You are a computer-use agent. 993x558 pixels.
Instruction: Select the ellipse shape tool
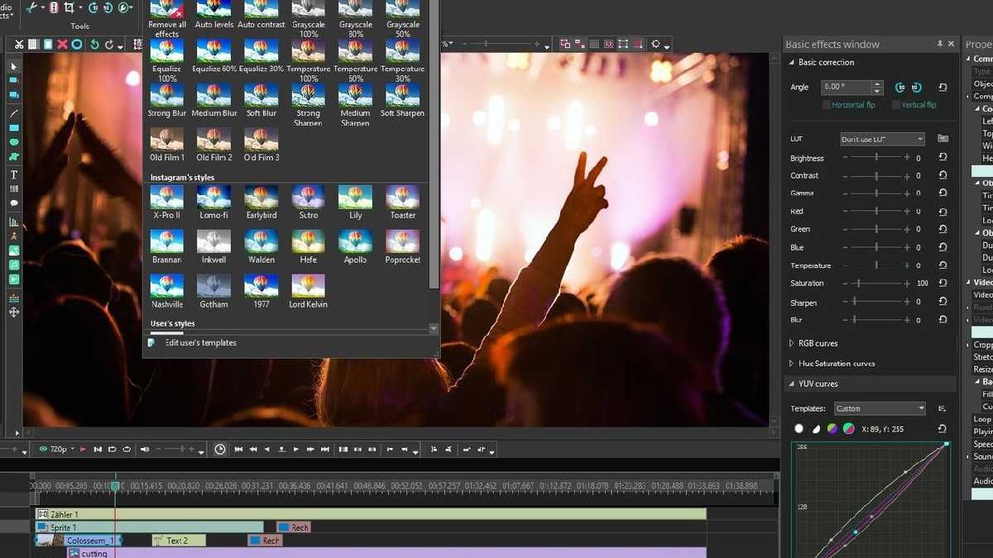click(x=14, y=142)
